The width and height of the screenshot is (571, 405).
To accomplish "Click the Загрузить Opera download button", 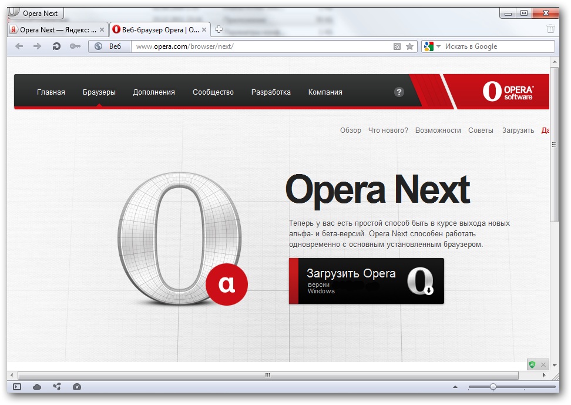I will (366, 281).
